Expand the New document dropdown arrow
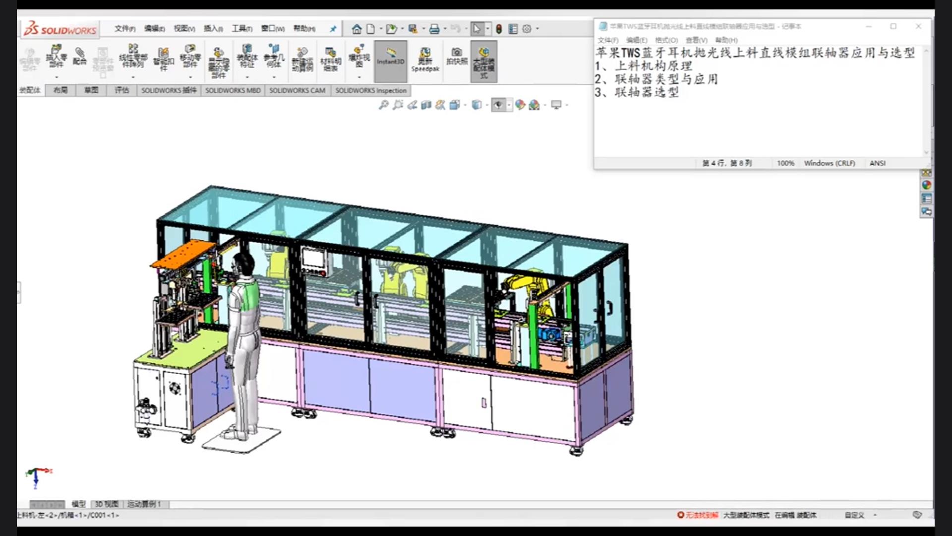Image resolution: width=952 pixels, height=536 pixels. tap(380, 29)
